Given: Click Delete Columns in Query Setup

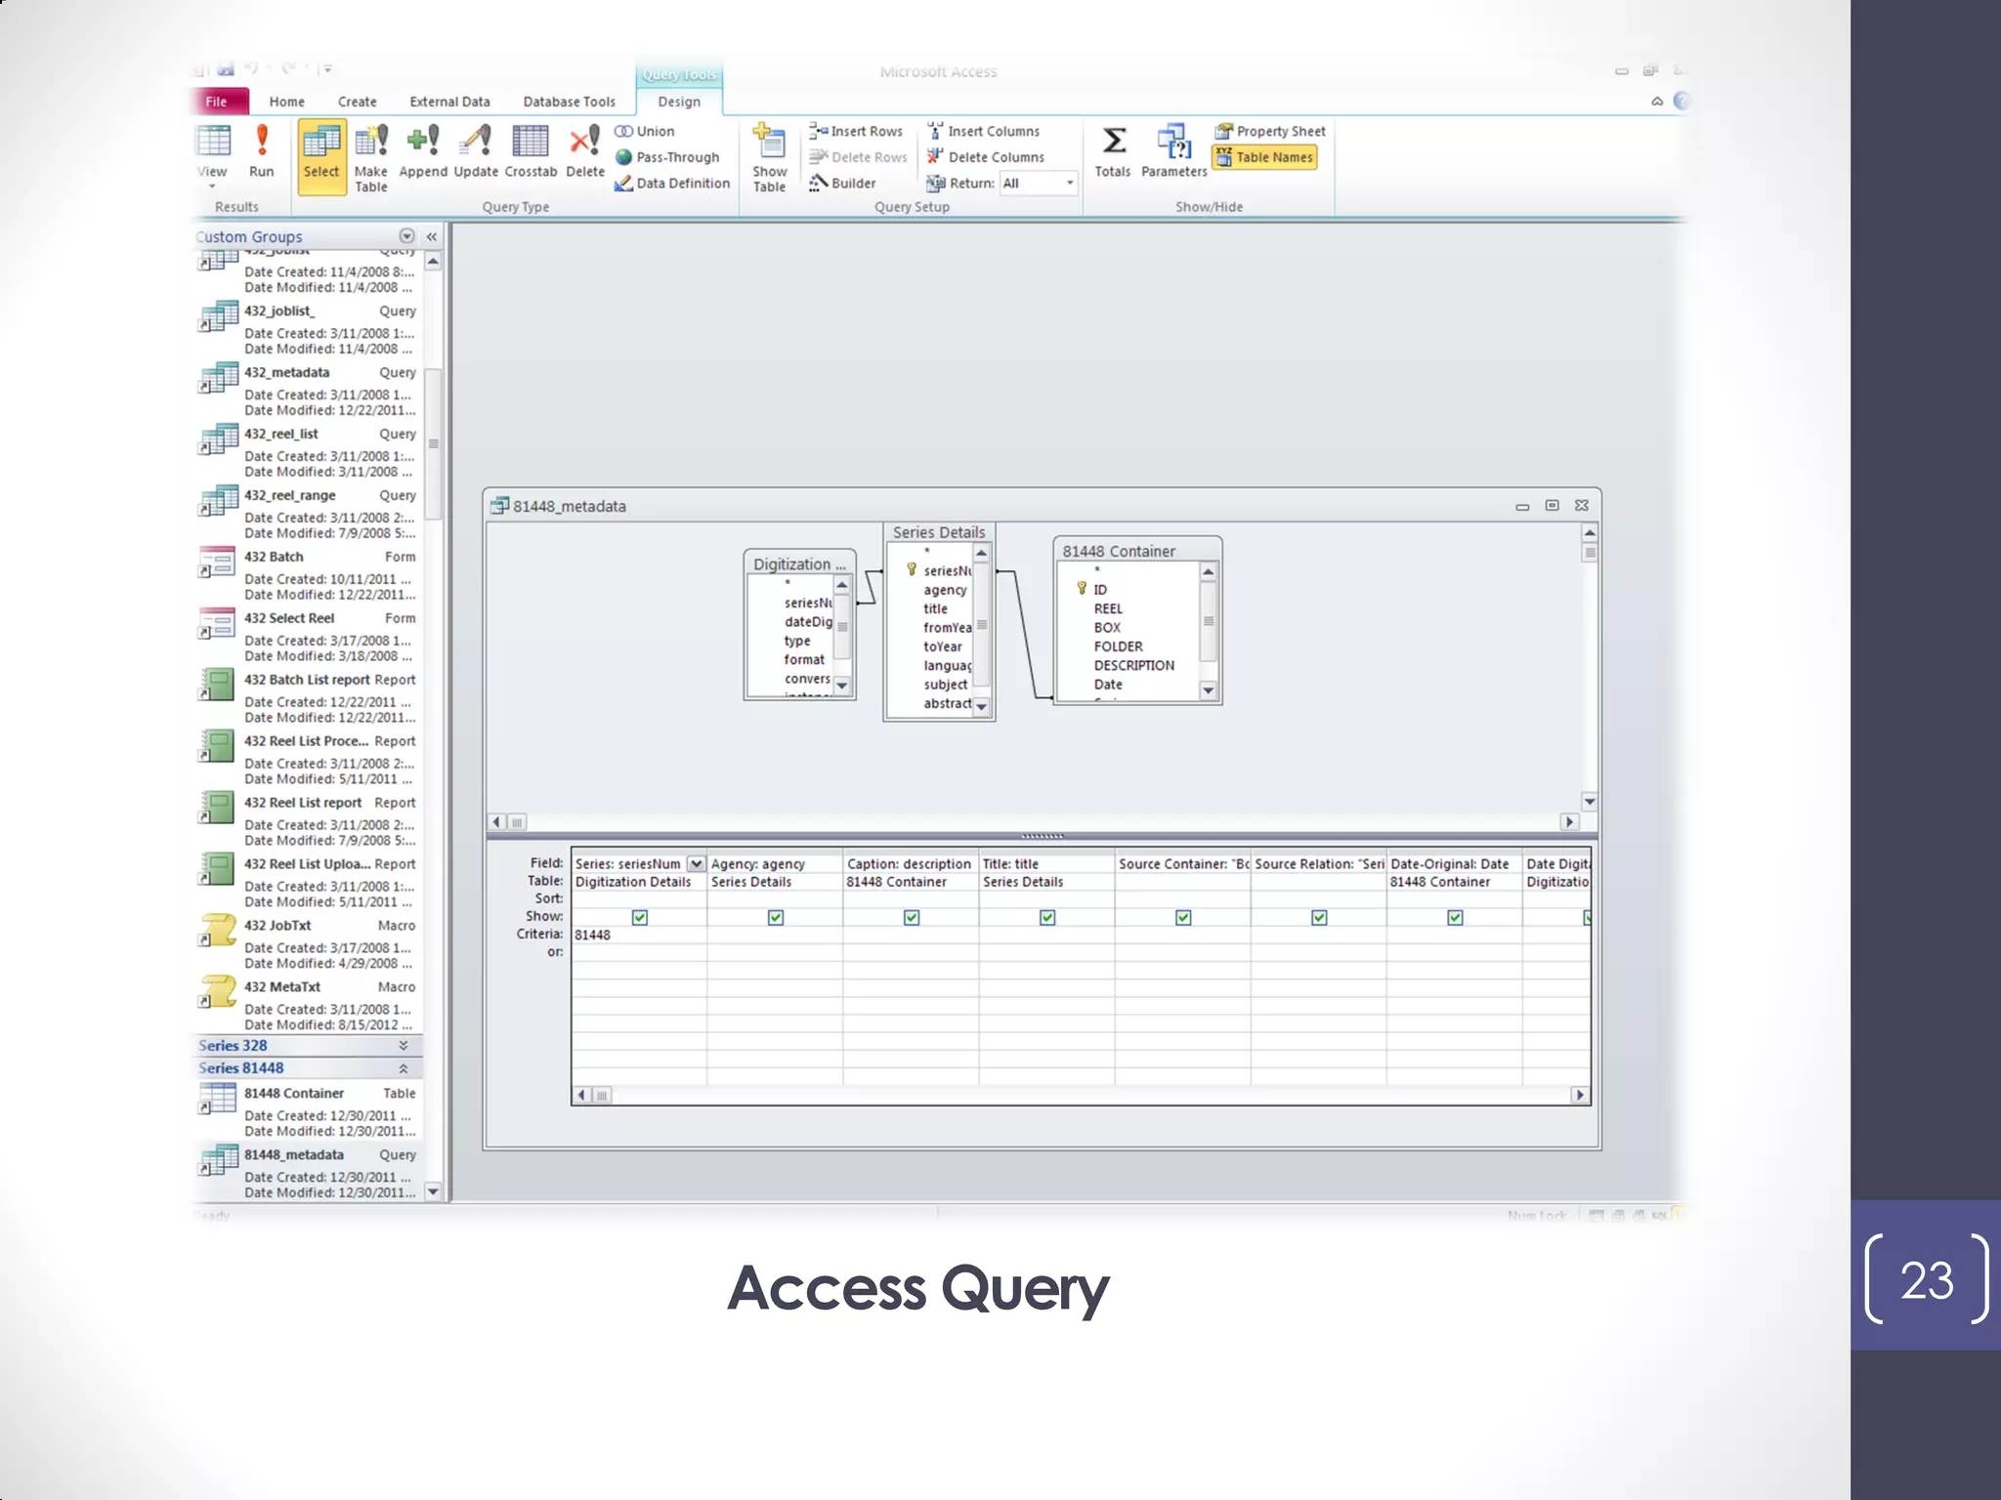Looking at the screenshot, I should tap(985, 157).
